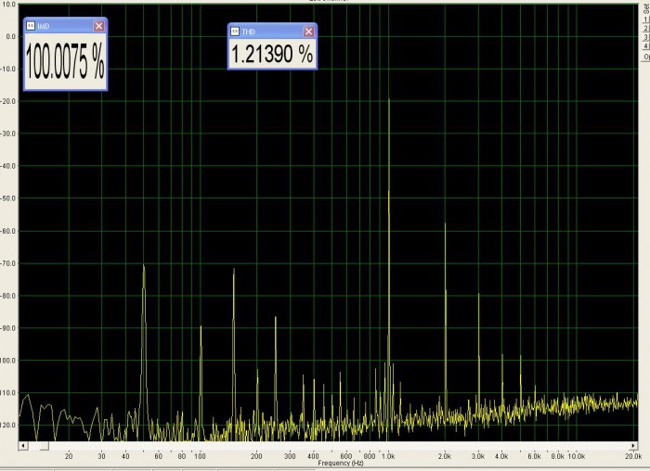This screenshot has width=650, height=471.
Task: Click the 100 frequency axis label
Action: (x=200, y=456)
